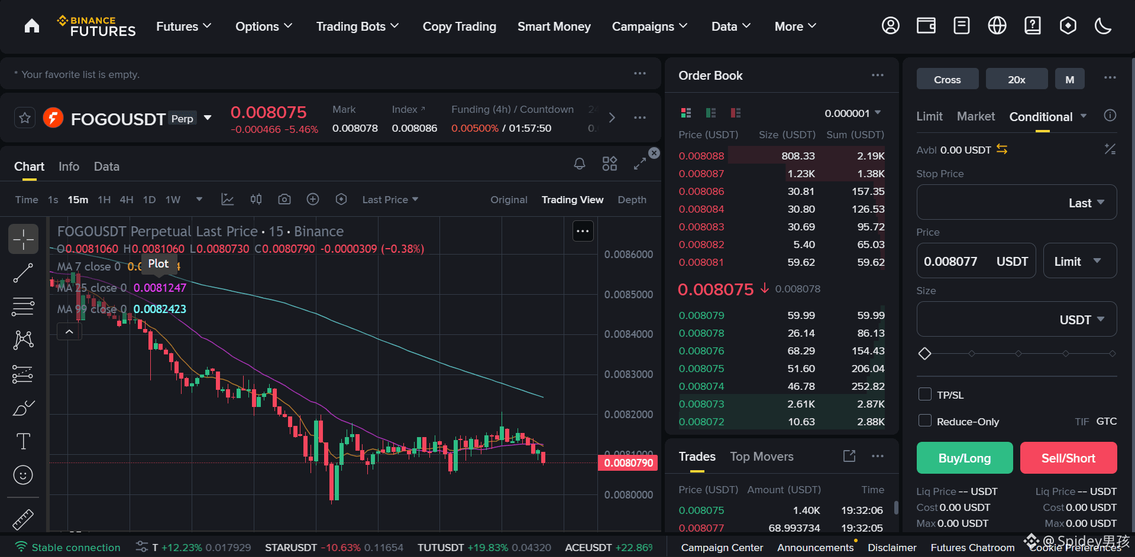Select the ruler measure tool
The height and width of the screenshot is (557, 1135).
tap(24, 519)
